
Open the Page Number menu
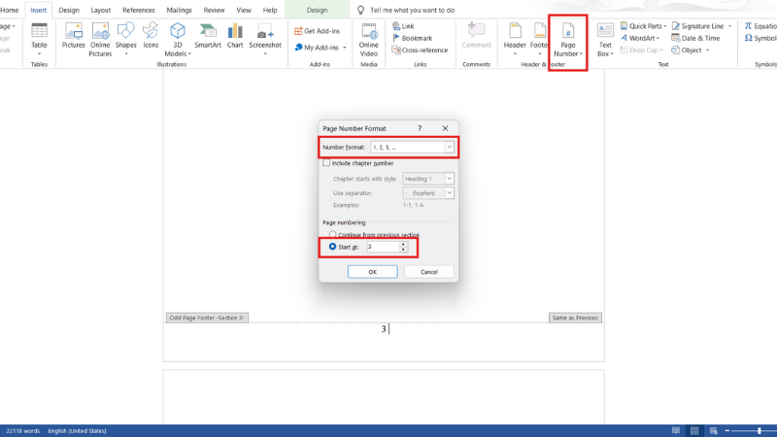click(568, 39)
